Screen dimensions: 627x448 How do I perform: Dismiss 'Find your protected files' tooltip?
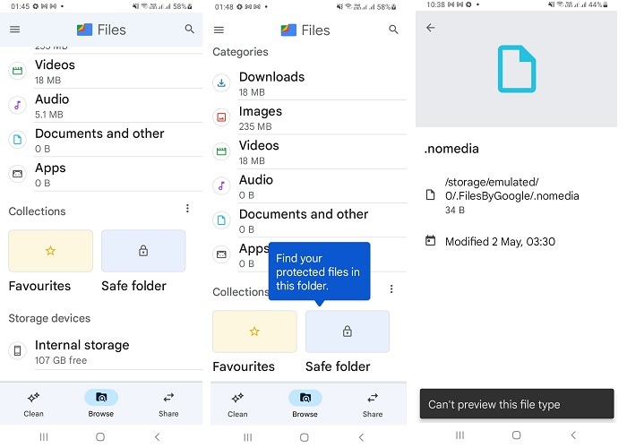coord(319,271)
